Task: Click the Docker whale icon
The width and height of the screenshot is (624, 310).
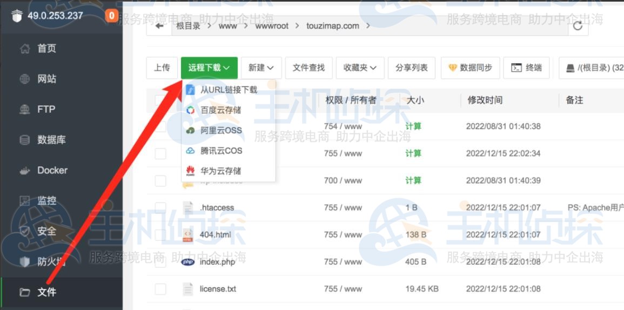Action: [x=25, y=171]
